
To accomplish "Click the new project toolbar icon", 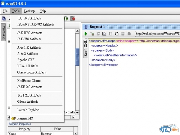I will point(4,18).
